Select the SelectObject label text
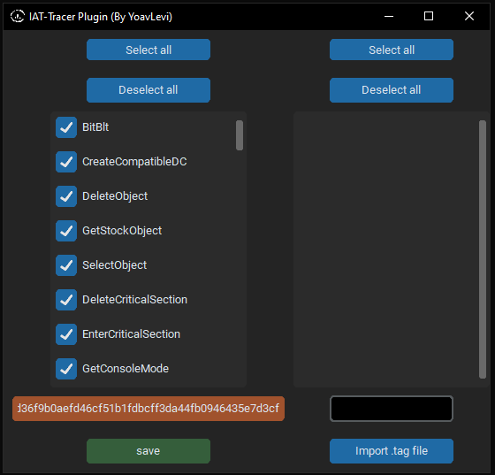The width and height of the screenshot is (495, 475). pos(114,265)
